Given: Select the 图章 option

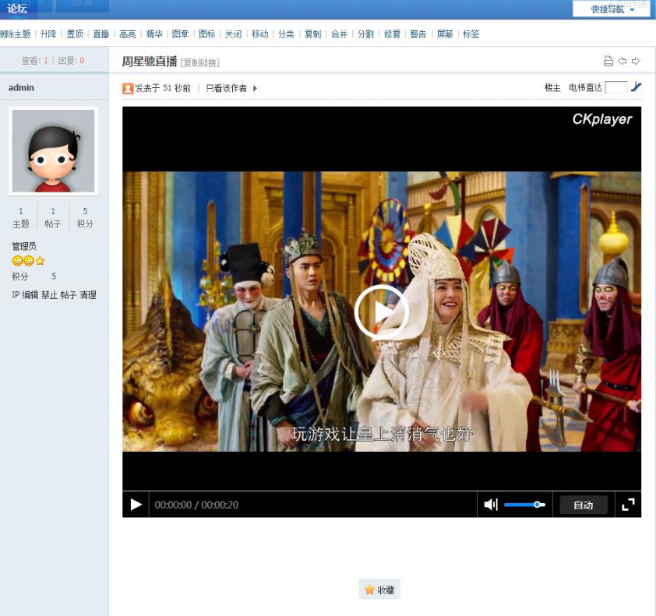Looking at the screenshot, I should (x=180, y=33).
